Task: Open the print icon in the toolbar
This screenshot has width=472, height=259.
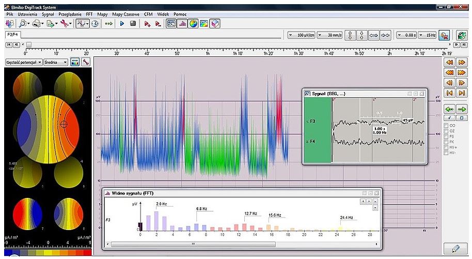Action: click(36, 23)
